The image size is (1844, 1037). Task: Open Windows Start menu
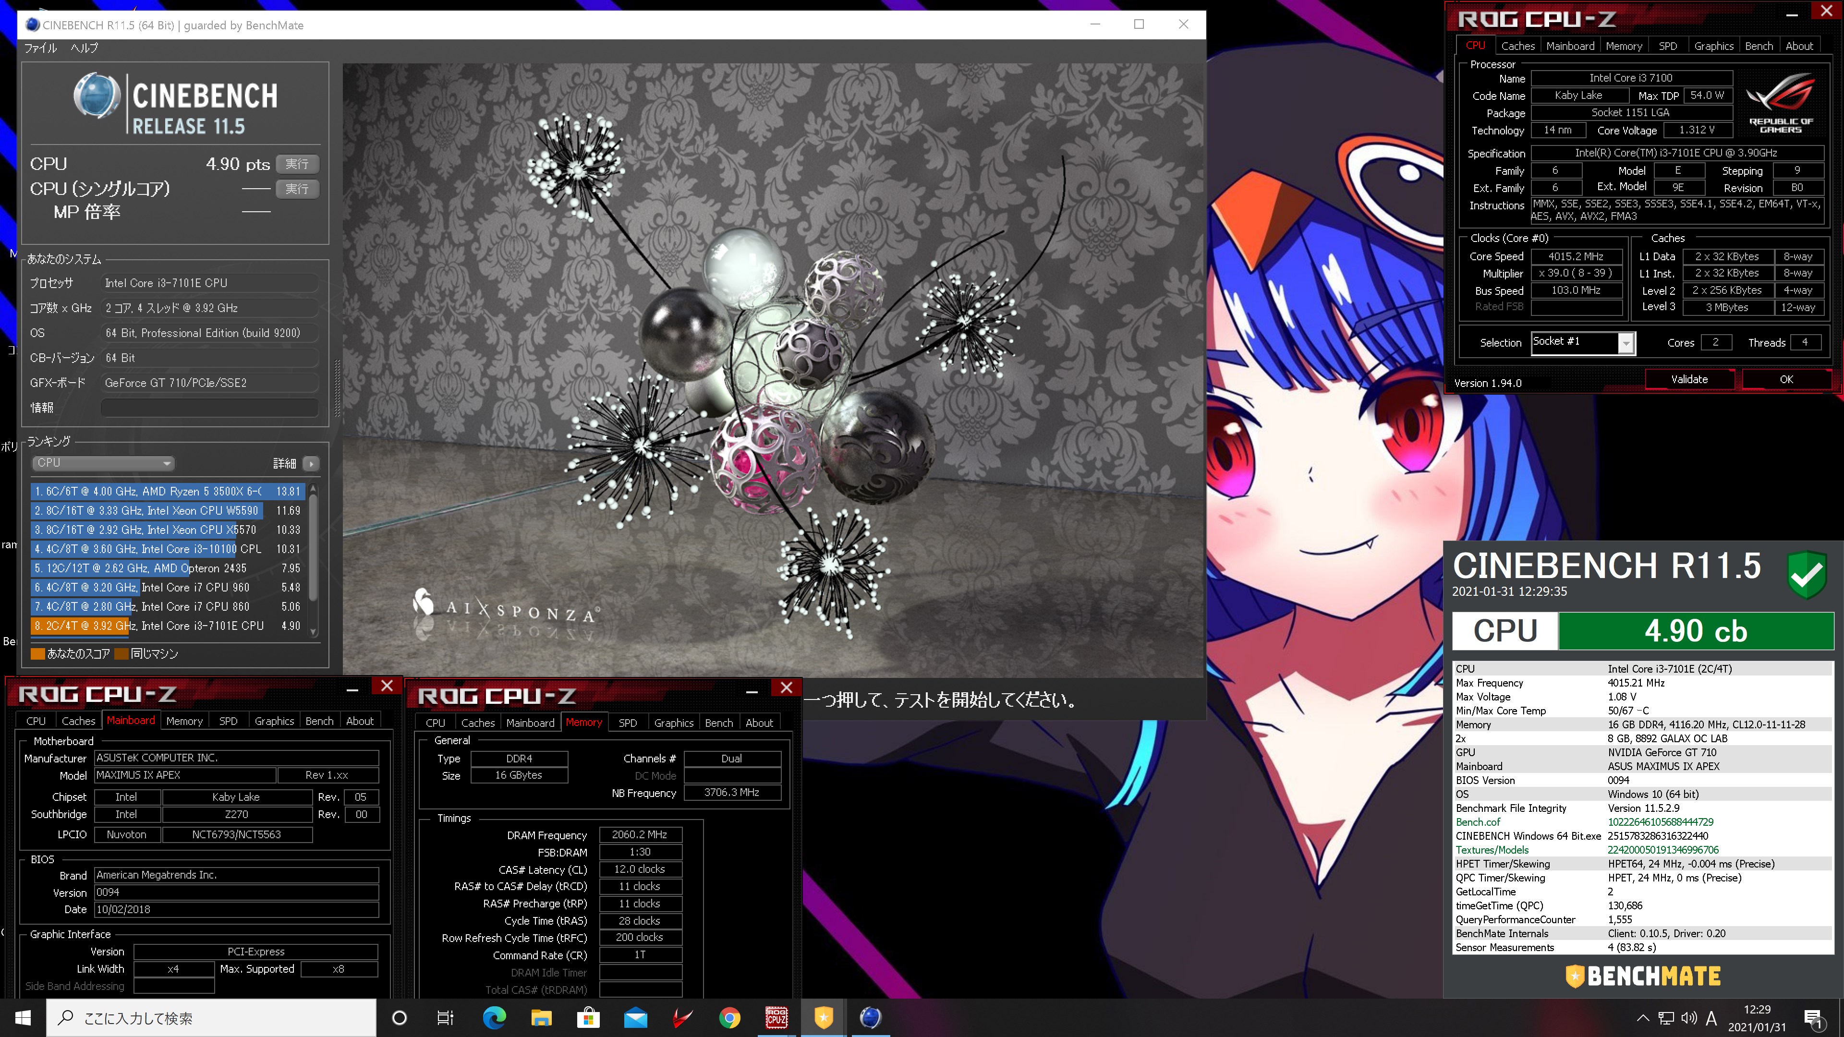tap(23, 1018)
